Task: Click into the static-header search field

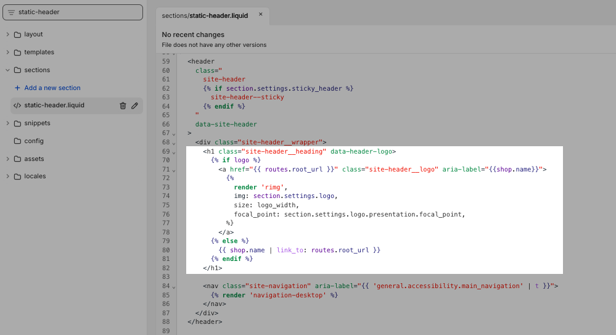Action: 77,12
